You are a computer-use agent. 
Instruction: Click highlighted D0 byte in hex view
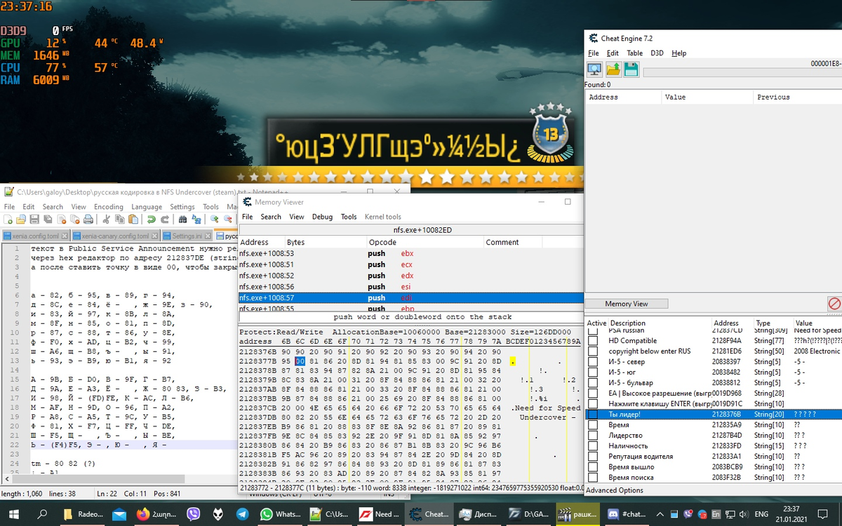click(300, 361)
